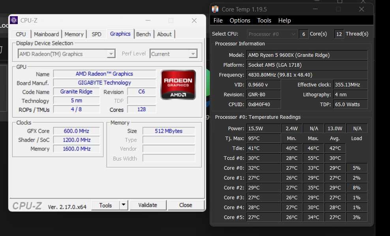Open the About tab

(164, 34)
